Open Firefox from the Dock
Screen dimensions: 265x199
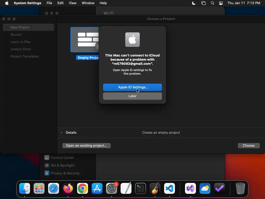click(68, 188)
